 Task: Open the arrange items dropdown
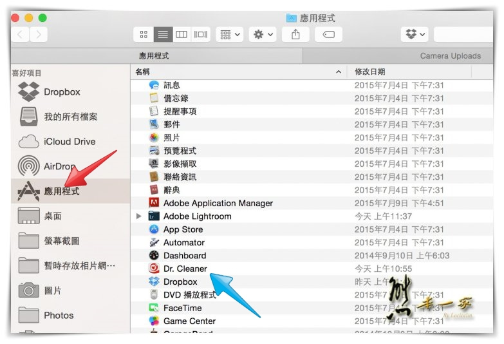coord(230,34)
